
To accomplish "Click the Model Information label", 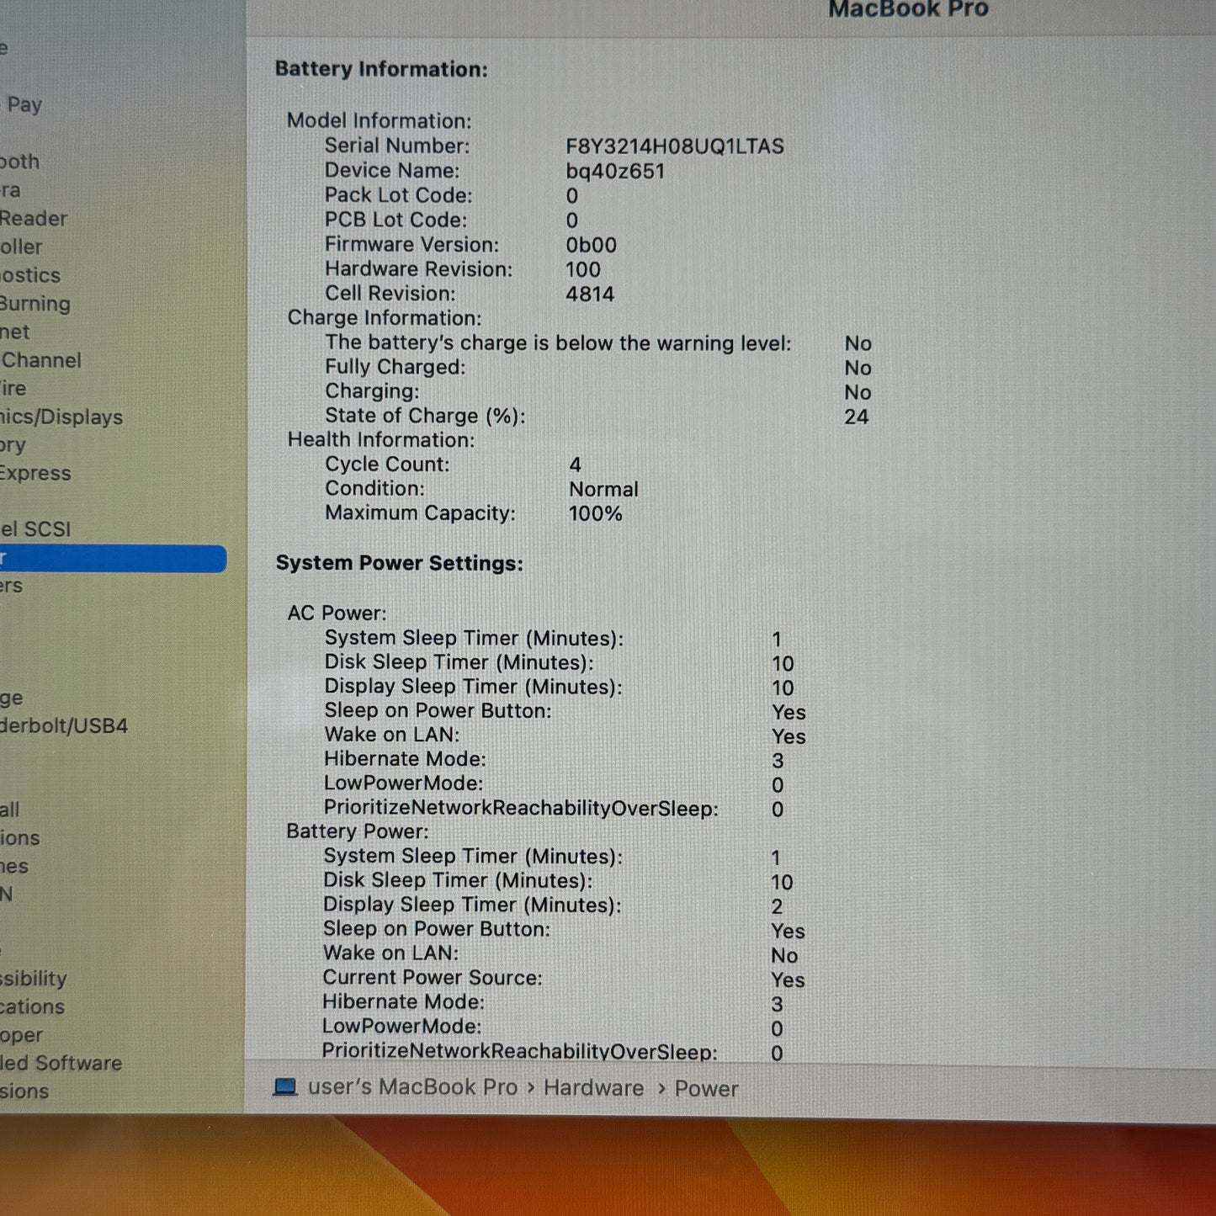I will (380, 120).
